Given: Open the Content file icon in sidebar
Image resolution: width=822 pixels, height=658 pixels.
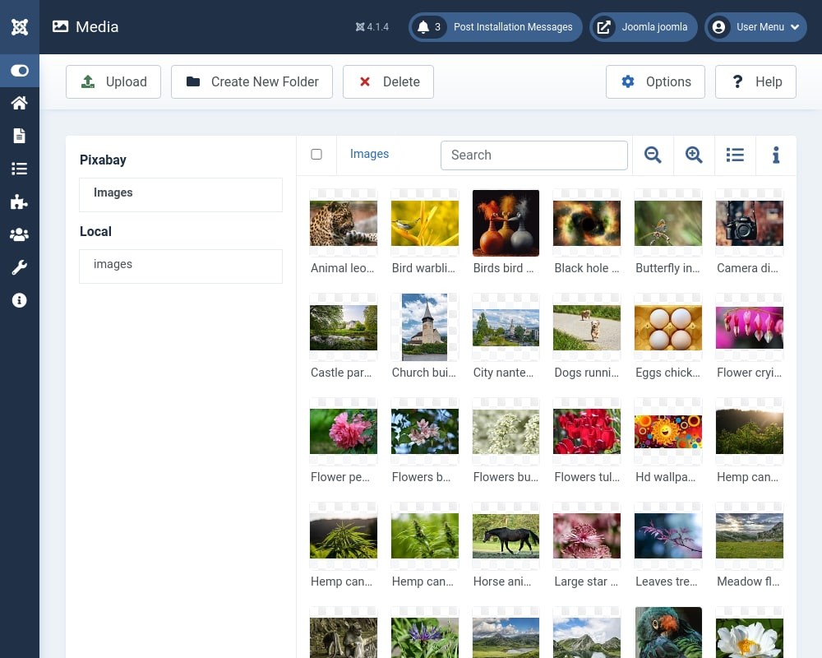Looking at the screenshot, I should 20,136.
